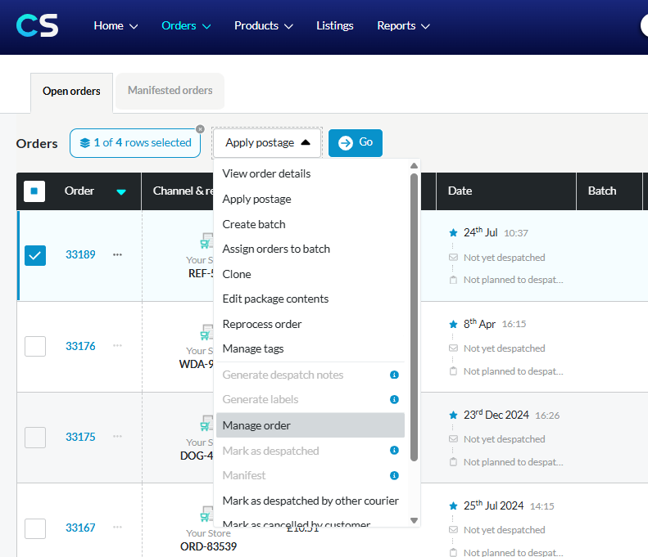The width and height of the screenshot is (648, 557).
Task: Expand the Reports navigation menu
Action: coord(403,25)
